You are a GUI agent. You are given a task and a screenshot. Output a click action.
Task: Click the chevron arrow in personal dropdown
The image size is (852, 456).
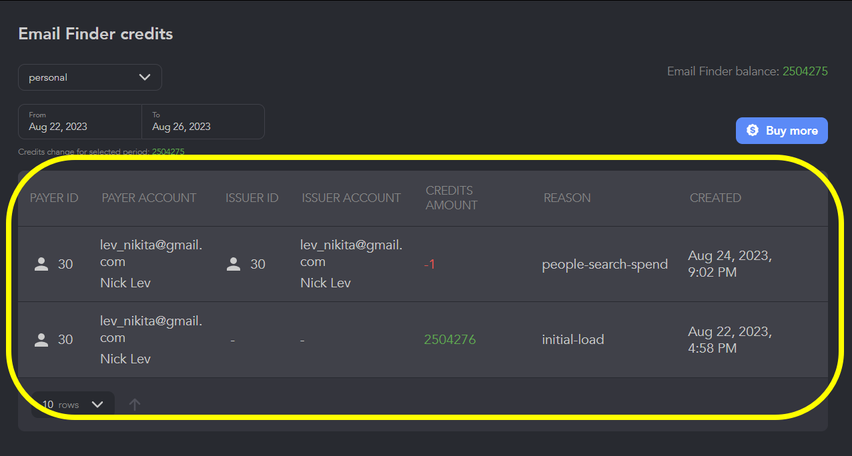[145, 77]
